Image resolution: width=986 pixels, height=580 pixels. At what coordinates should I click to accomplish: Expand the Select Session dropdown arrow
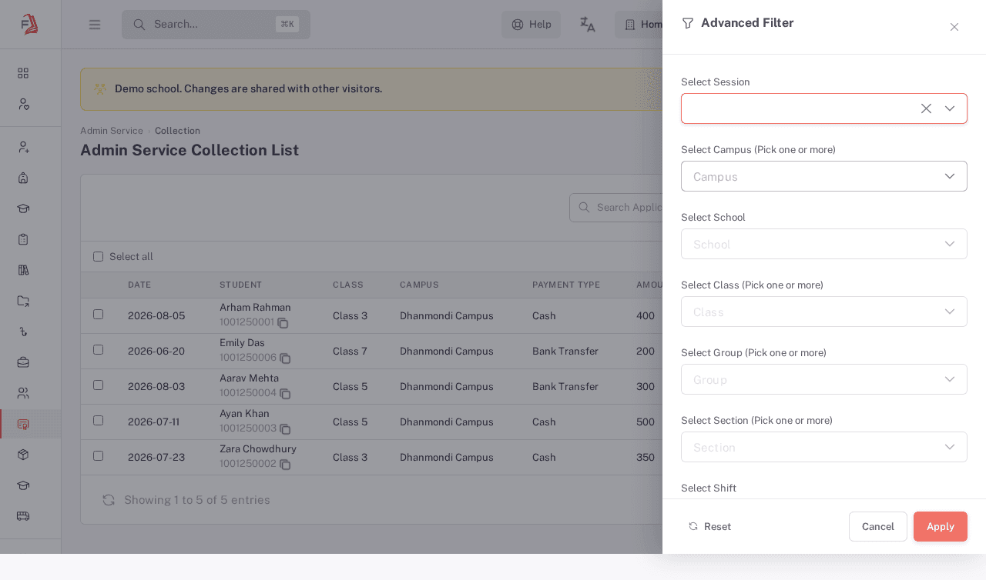click(950, 108)
